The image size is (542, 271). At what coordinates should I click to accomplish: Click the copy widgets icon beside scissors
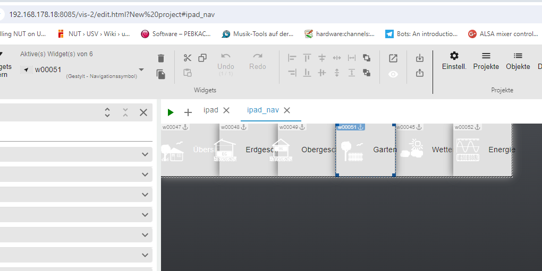202,58
